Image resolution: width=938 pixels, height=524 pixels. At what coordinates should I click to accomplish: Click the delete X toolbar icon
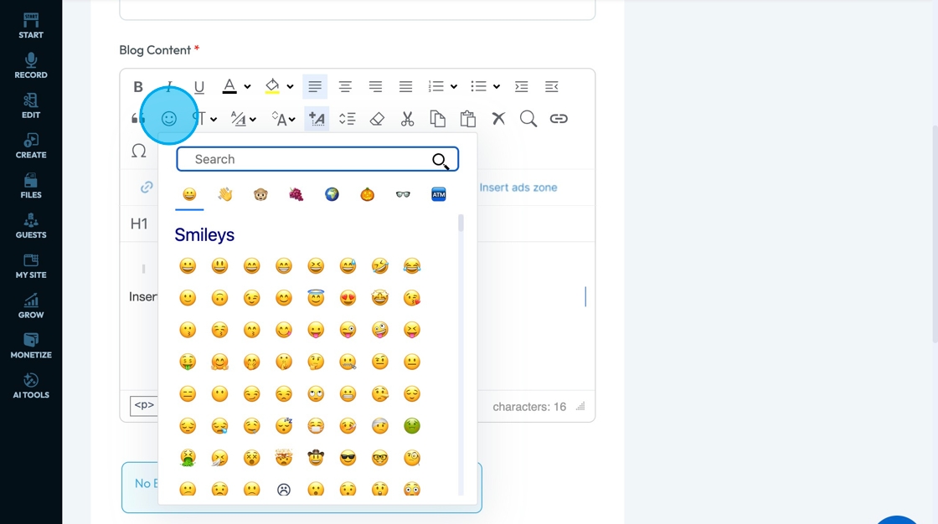(x=498, y=118)
